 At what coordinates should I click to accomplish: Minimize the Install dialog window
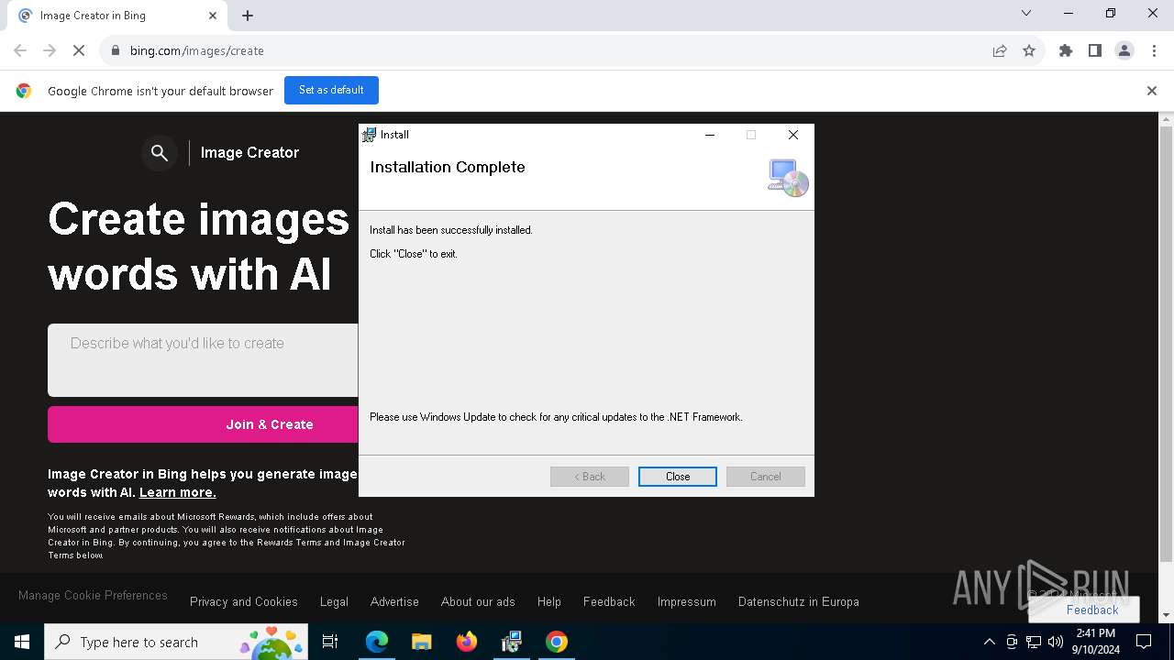pyautogui.click(x=709, y=135)
